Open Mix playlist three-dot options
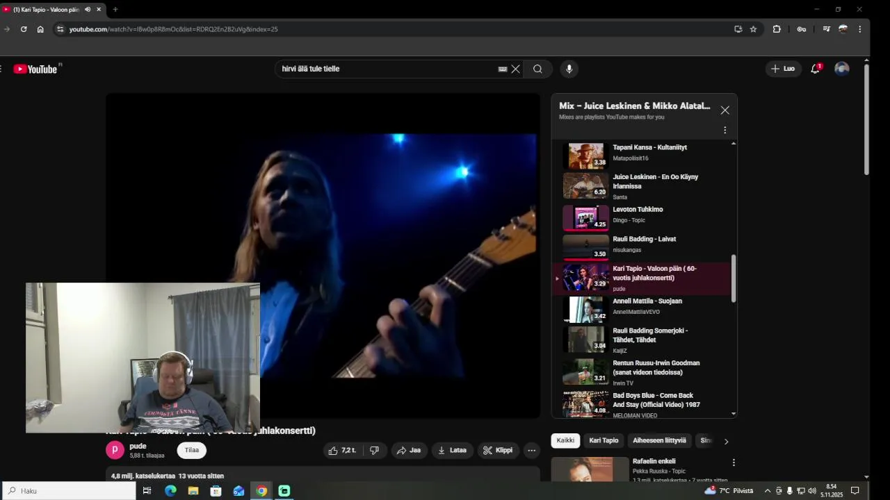This screenshot has width=890, height=500. tap(725, 130)
